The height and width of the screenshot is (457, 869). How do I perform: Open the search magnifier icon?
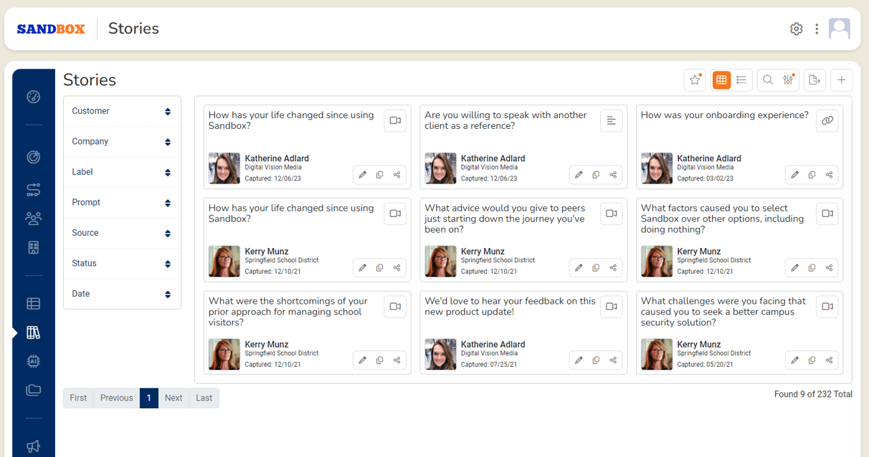[x=767, y=80]
